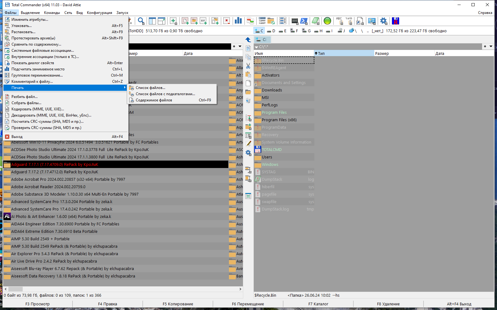Launch the DOS command prompt icon

295,21
